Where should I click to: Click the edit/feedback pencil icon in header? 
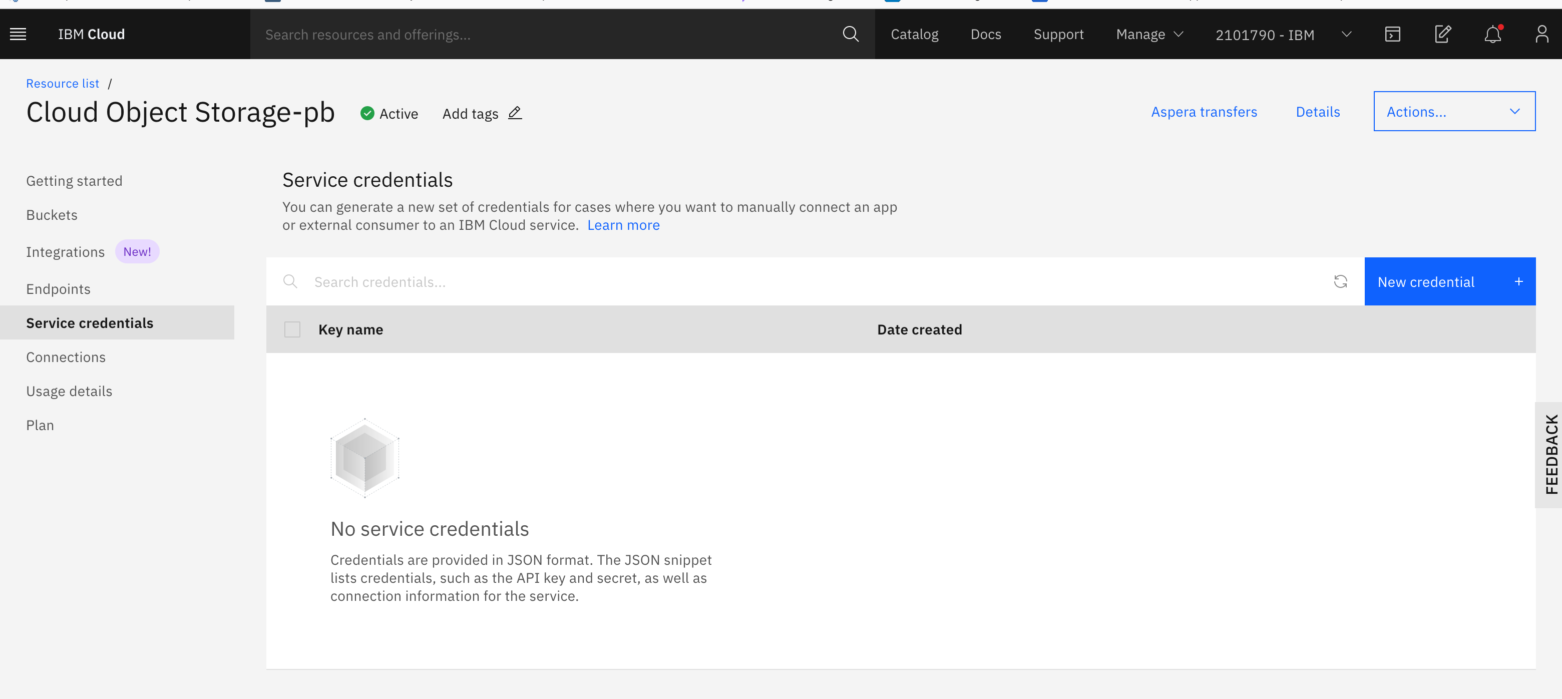1442,34
